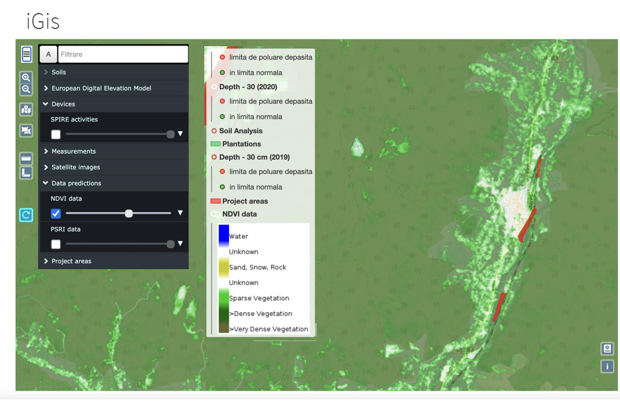Activate the area measurement tool
Image resolution: width=620 pixels, height=401 pixels.
point(26,173)
